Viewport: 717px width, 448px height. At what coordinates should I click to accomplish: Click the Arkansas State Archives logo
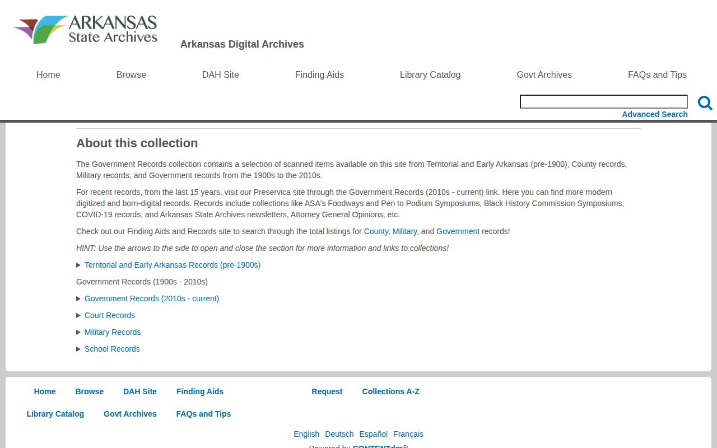click(85, 30)
